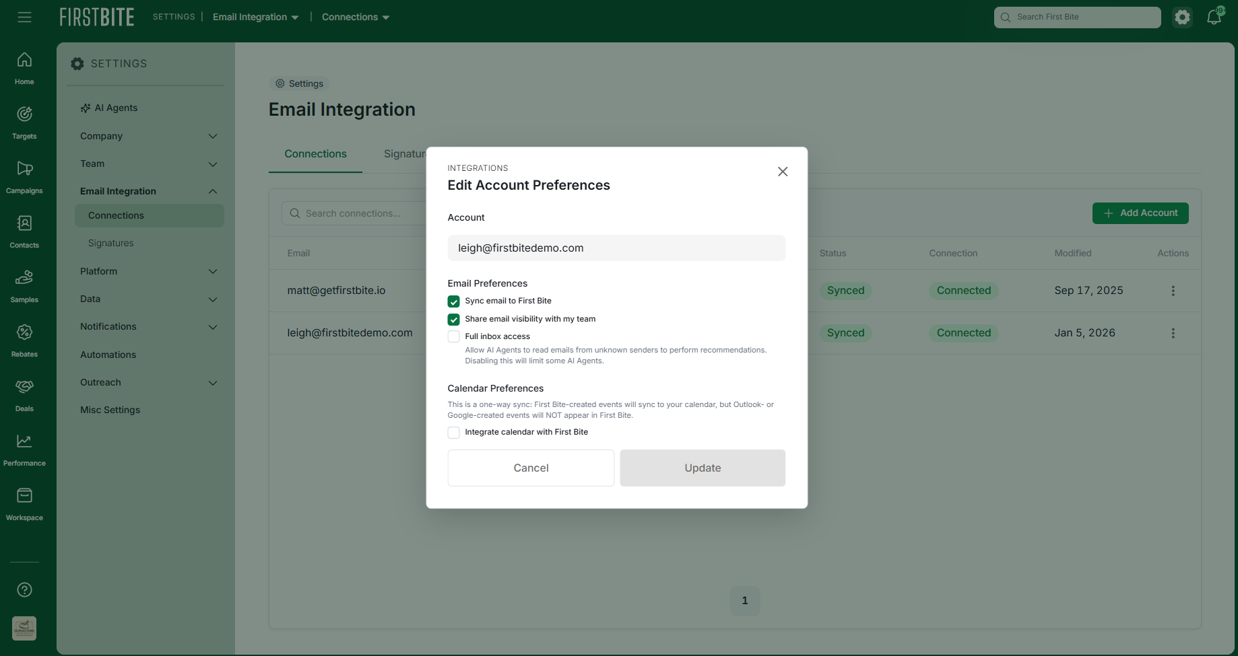Open Email Integration dropdown in top bar

point(255,17)
